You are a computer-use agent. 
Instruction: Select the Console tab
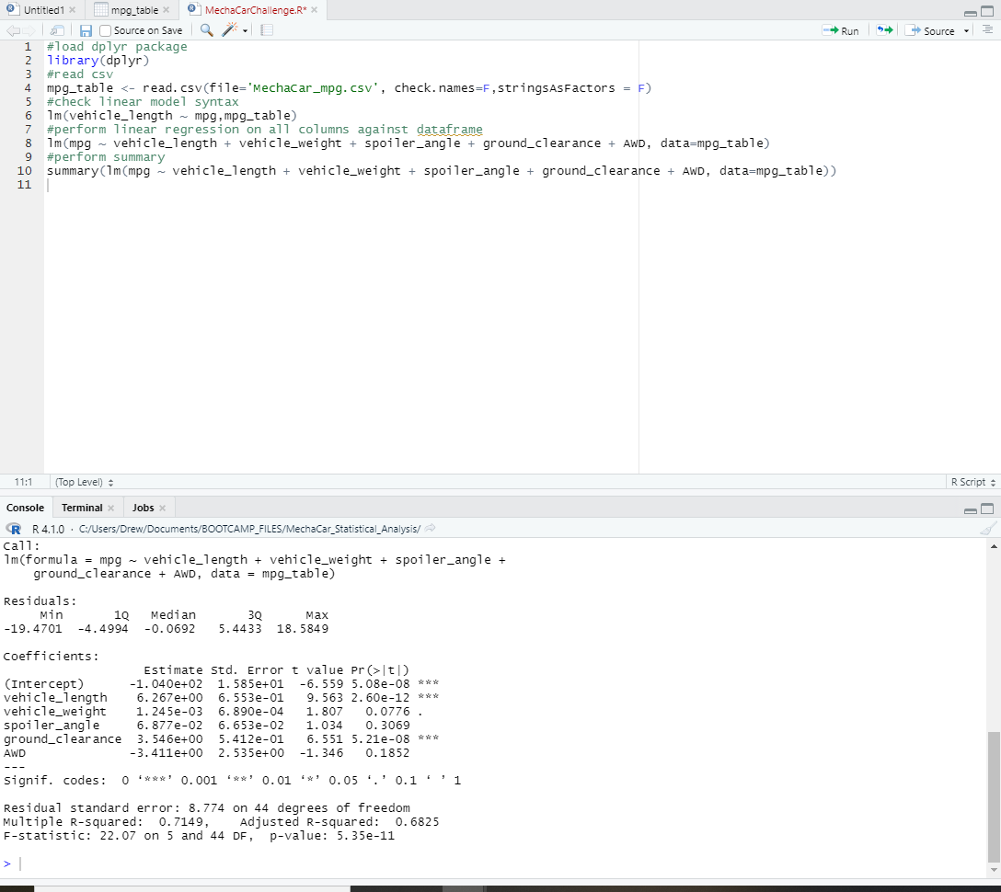point(25,508)
